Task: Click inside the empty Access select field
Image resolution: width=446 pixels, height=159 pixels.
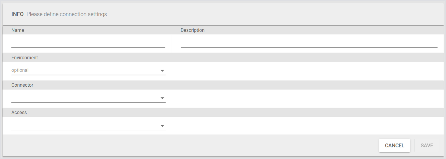Action: pyautogui.click(x=85, y=125)
